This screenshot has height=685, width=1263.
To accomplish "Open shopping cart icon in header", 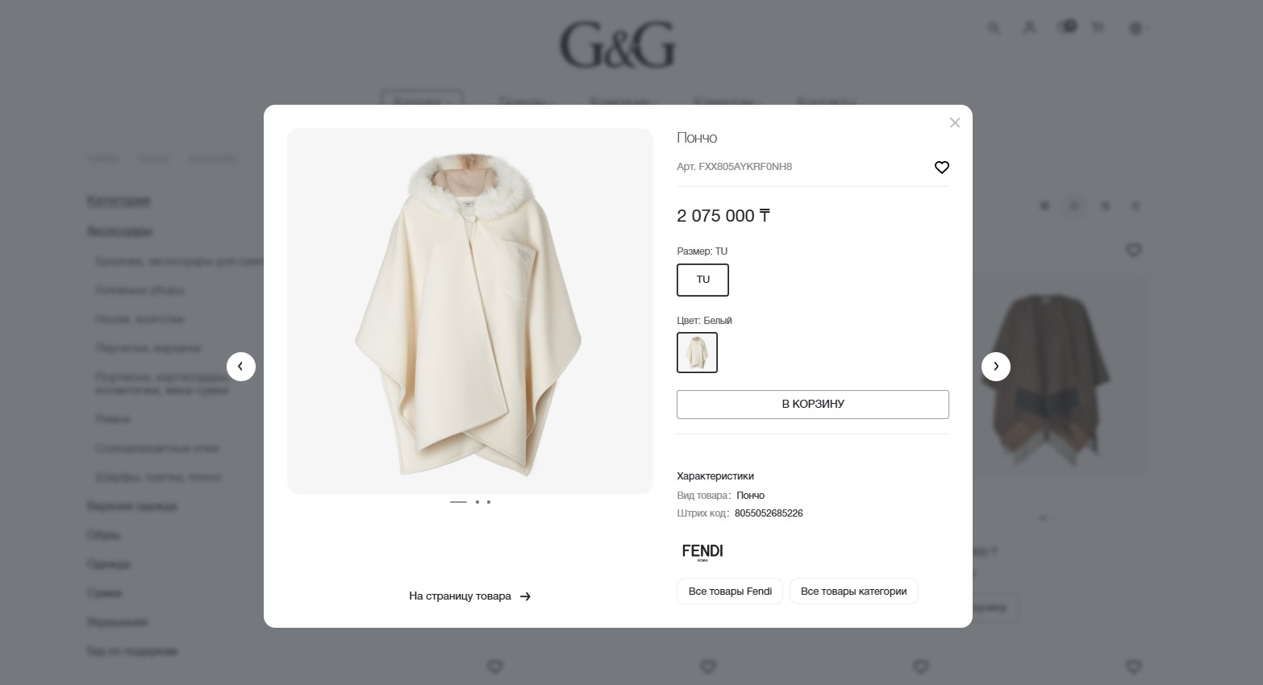I will click(x=1098, y=27).
